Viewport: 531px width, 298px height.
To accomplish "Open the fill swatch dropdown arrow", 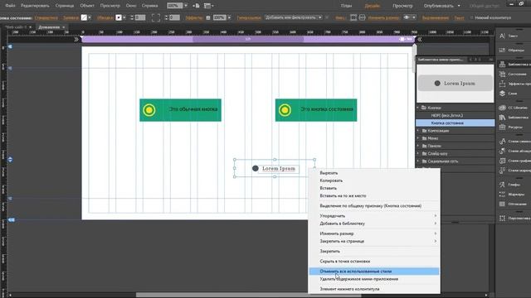I will point(90,17).
